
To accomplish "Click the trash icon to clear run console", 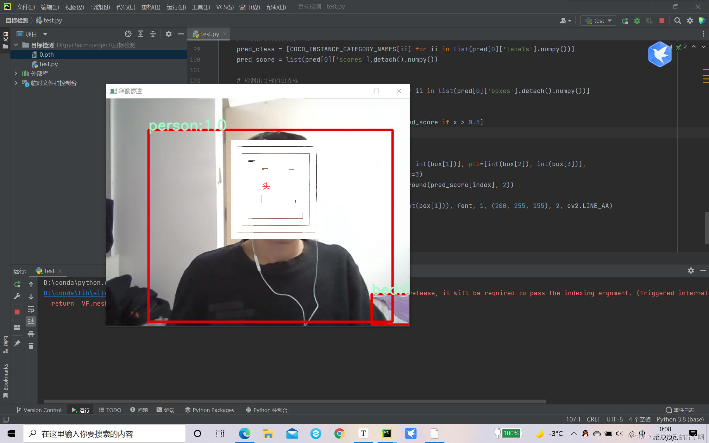I will pos(31,346).
